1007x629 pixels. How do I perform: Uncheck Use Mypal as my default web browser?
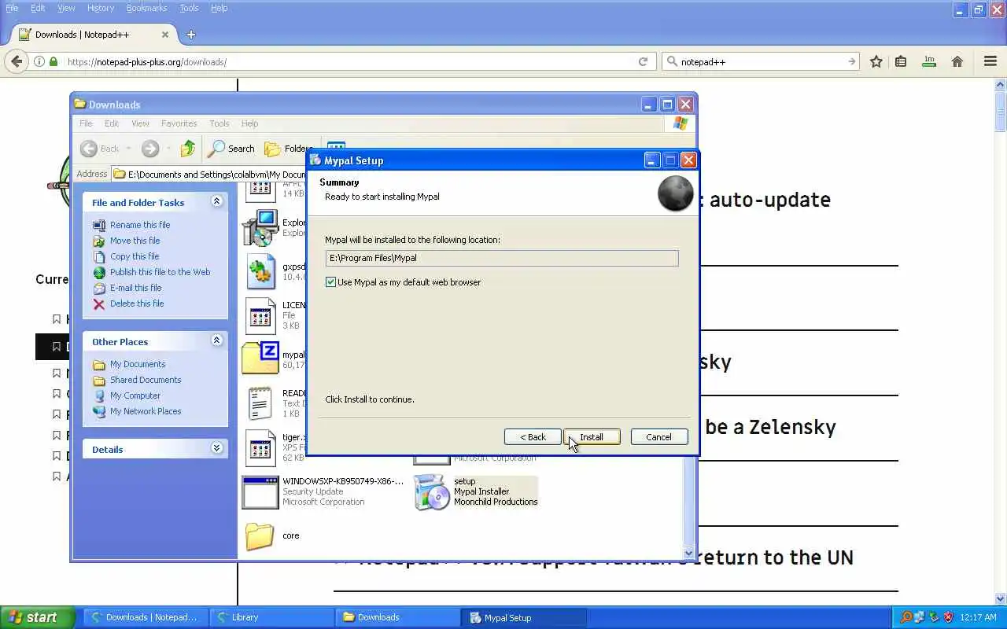(330, 282)
